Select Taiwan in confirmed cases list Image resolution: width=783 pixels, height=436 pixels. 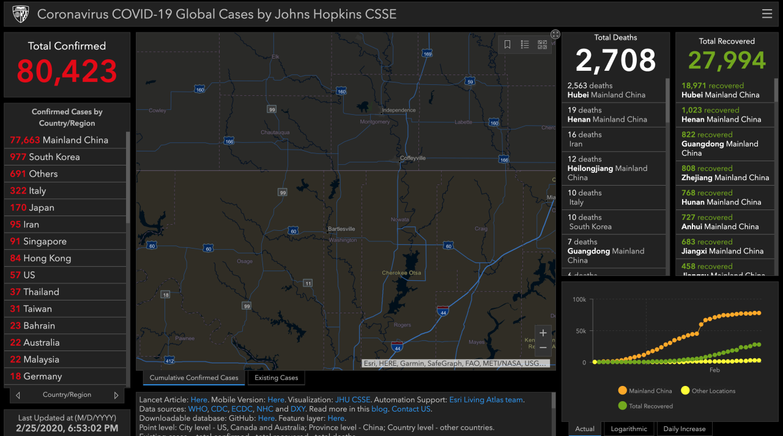(65, 309)
